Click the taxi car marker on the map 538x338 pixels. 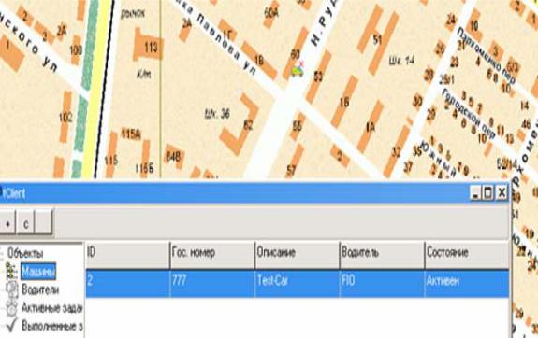[298, 70]
